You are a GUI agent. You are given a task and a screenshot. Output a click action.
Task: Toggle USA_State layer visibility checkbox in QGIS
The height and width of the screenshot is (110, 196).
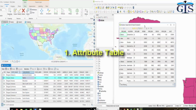click(x=98, y=20)
